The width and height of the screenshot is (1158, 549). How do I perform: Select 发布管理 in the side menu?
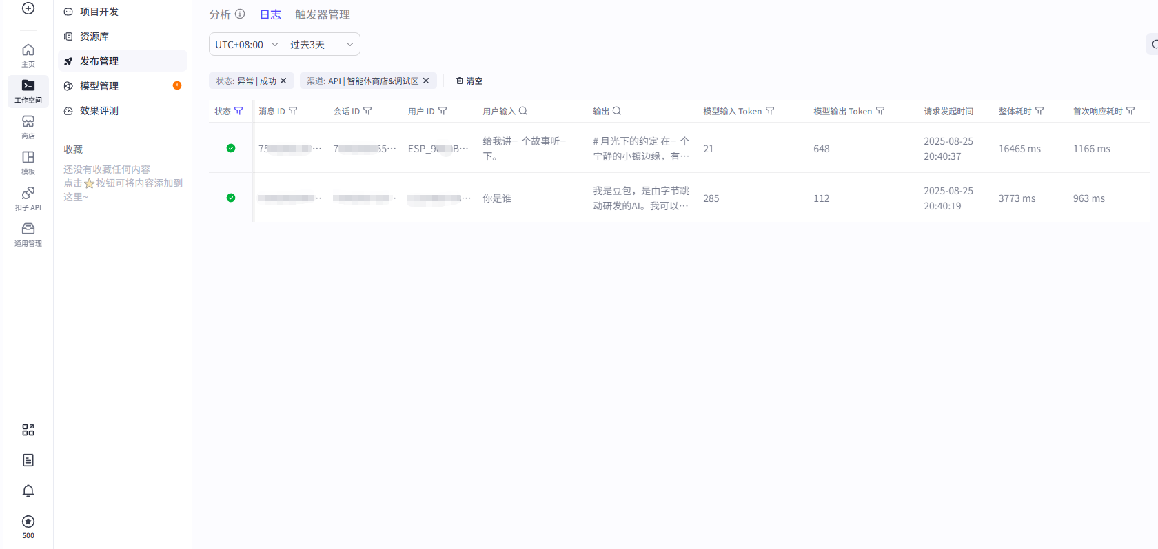(x=123, y=61)
